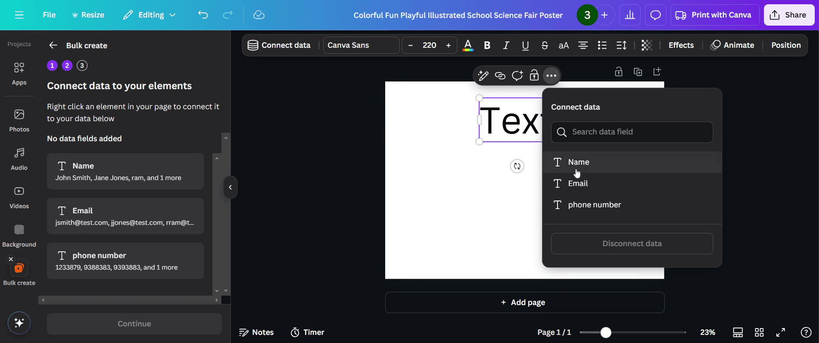Click Print with Canva button
Image resolution: width=819 pixels, height=343 pixels.
715,15
